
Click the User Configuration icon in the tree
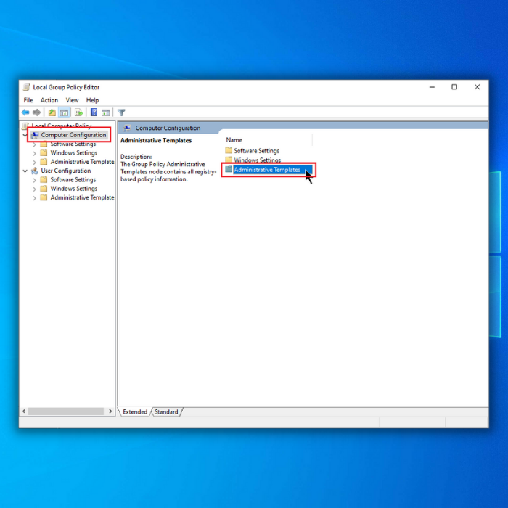point(35,171)
